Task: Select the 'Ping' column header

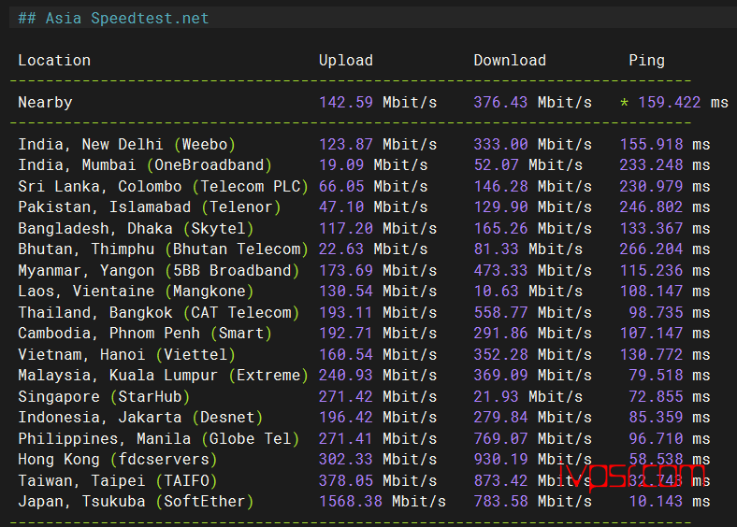Action: [647, 61]
